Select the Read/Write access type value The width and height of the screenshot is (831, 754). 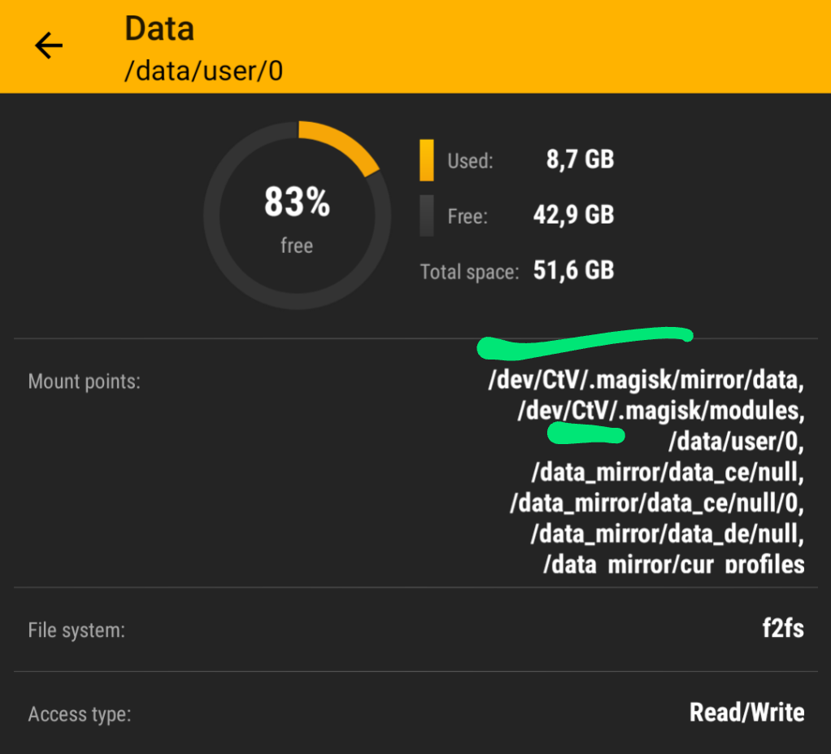click(746, 713)
